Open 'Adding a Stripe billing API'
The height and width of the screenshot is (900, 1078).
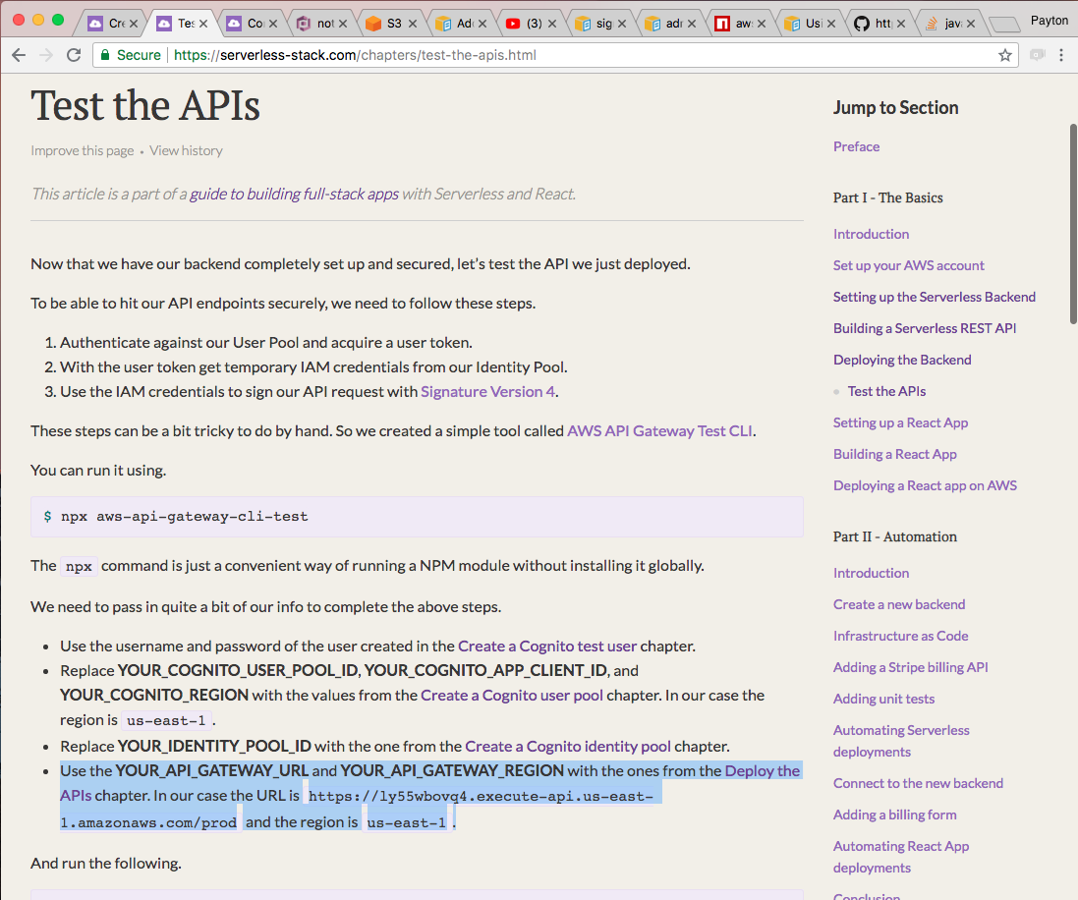pos(911,667)
